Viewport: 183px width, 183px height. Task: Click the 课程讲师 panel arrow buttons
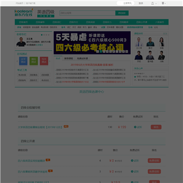coord(165,34)
